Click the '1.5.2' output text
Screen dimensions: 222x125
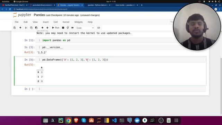click(x=42, y=52)
